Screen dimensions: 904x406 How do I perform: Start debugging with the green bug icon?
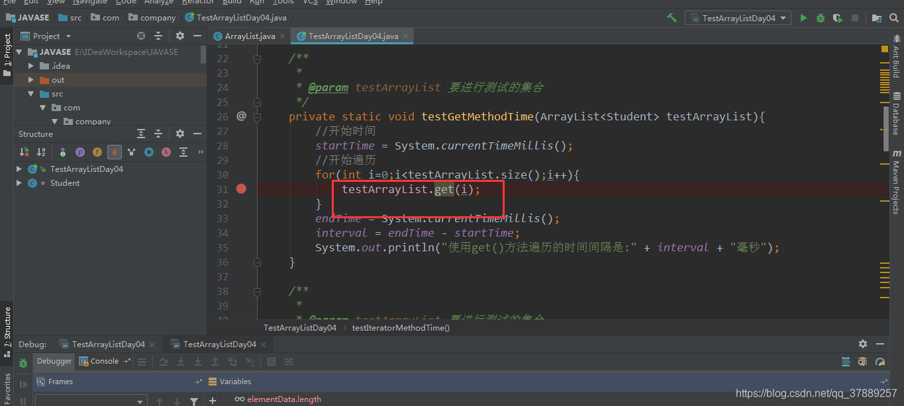point(821,18)
